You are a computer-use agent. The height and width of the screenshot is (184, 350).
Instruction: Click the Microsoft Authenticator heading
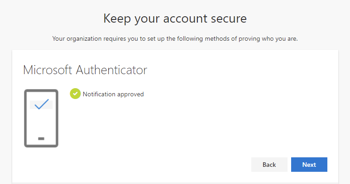coord(85,70)
